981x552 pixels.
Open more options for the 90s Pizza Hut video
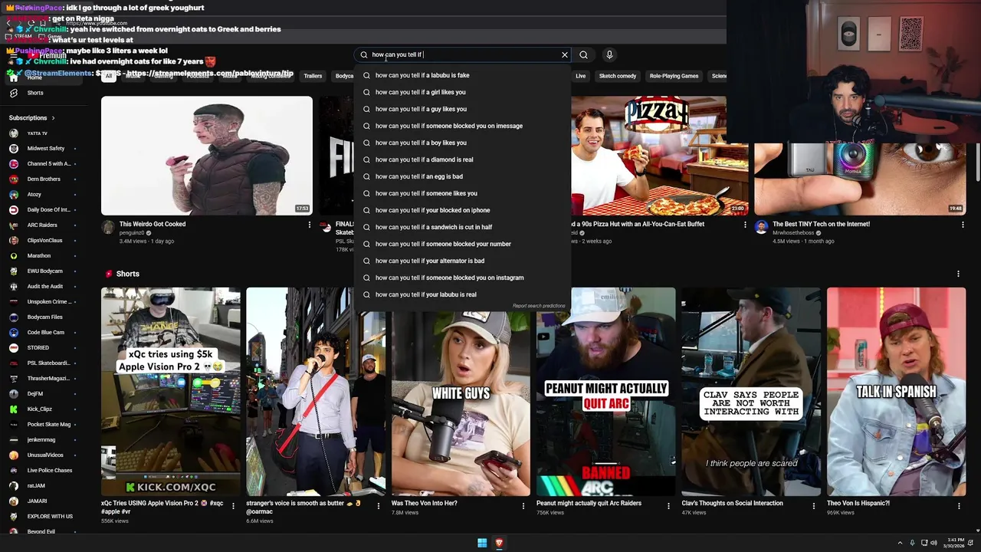[745, 225]
